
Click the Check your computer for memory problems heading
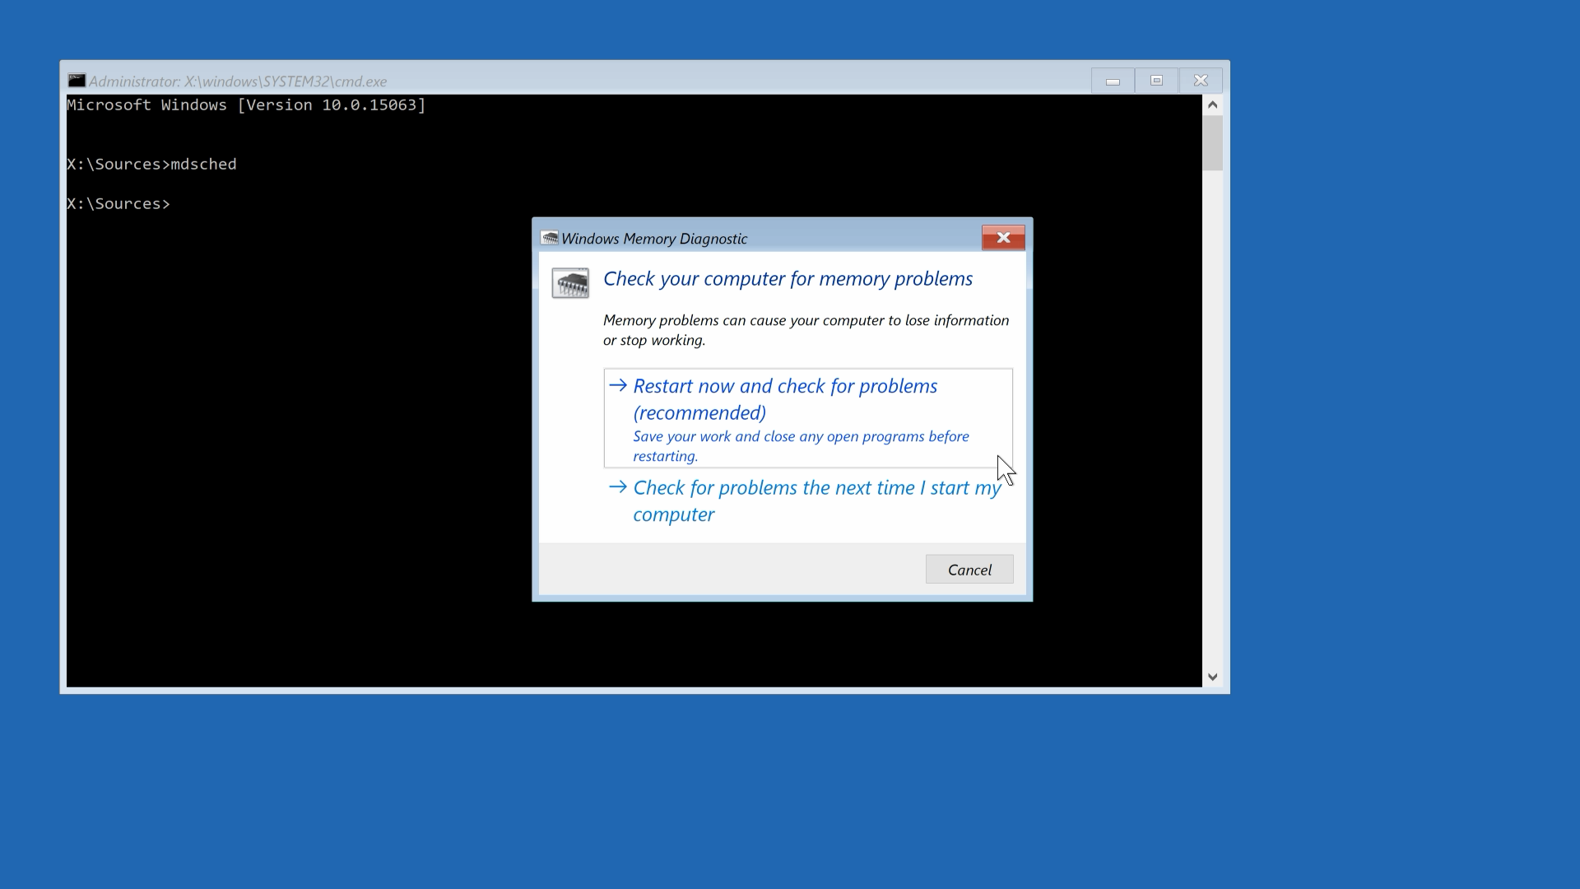pyautogui.click(x=788, y=279)
